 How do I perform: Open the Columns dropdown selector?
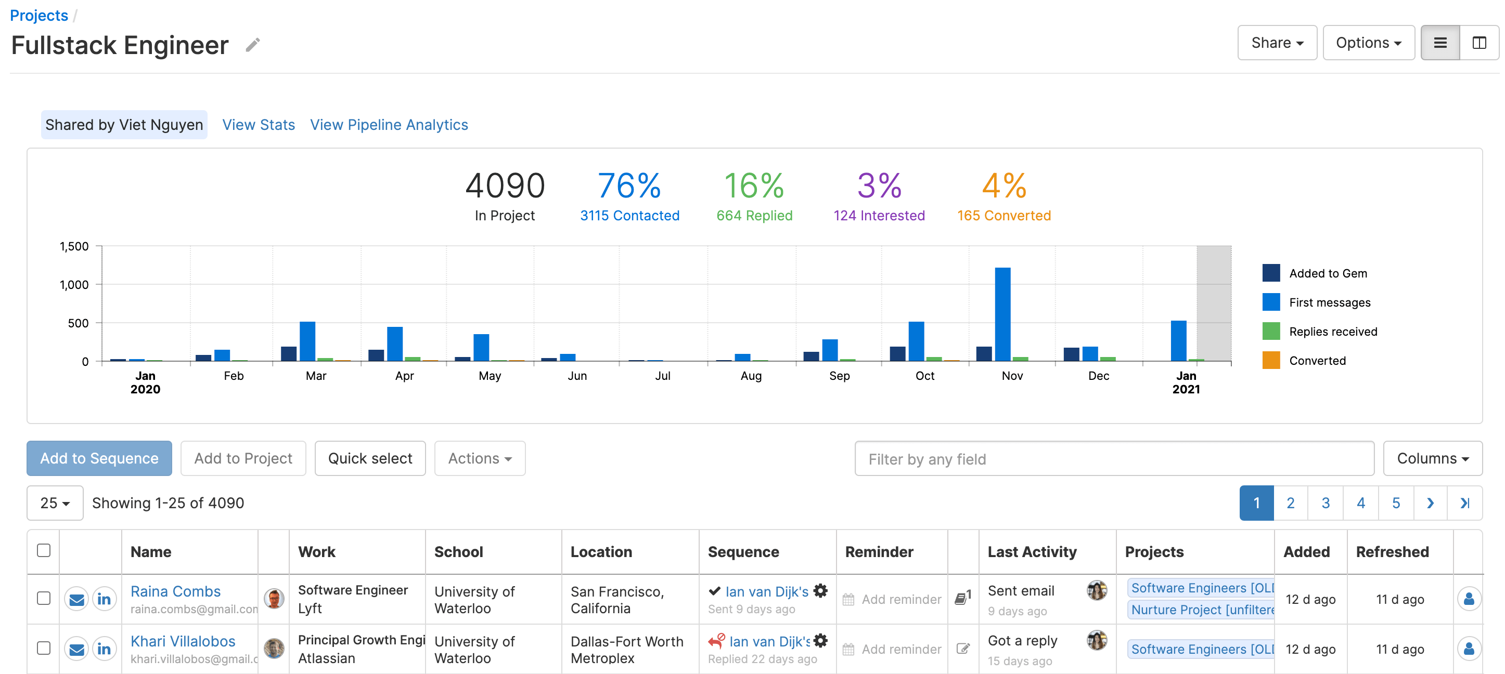pos(1433,458)
